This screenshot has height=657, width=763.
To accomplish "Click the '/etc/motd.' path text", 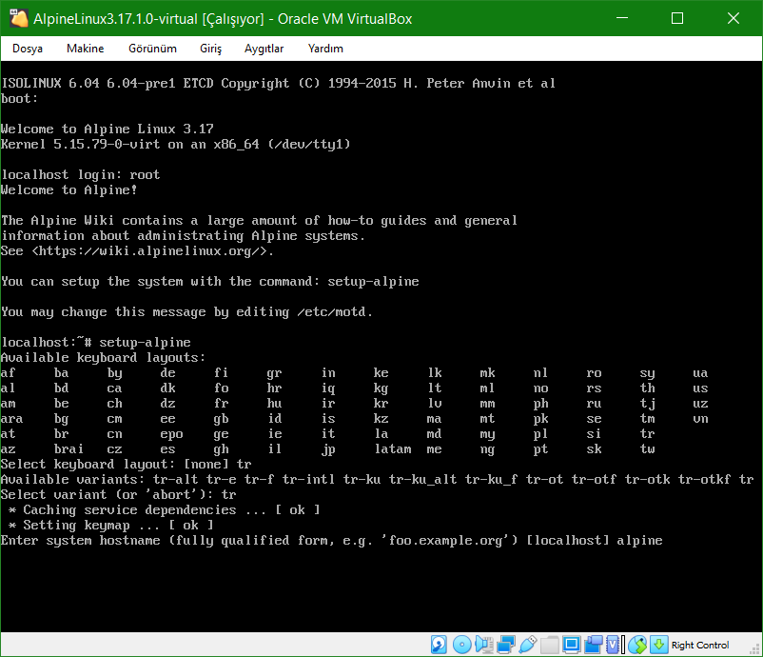I will coord(335,311).
